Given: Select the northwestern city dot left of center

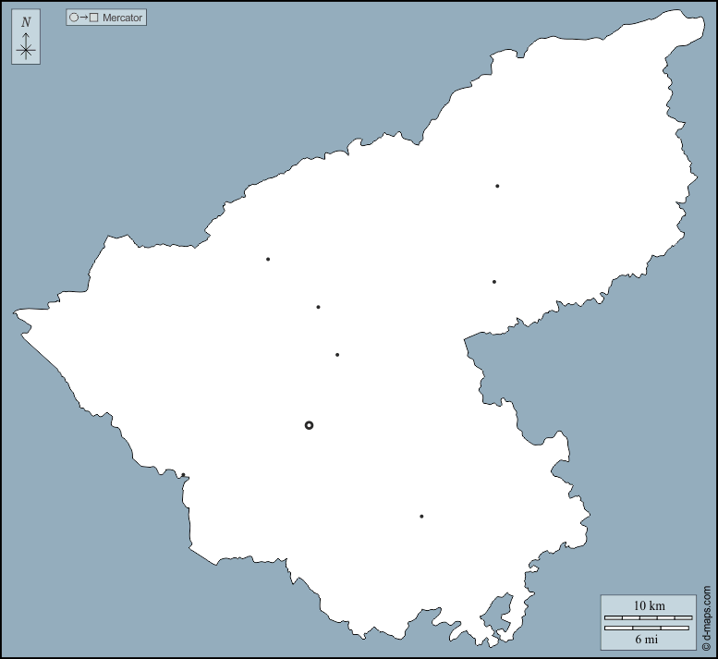Looking at the screenshot, I should click(x=268, y=259).
